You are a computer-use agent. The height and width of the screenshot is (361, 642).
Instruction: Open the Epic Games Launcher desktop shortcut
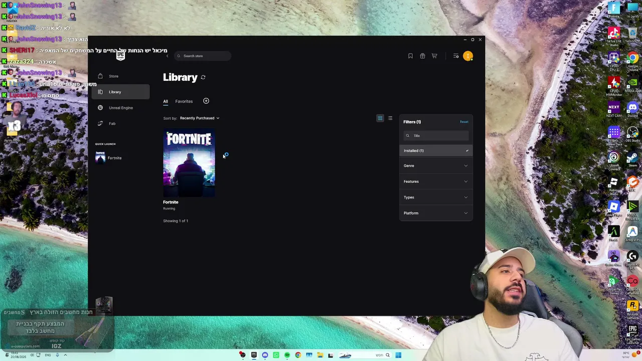click(632, 333)
